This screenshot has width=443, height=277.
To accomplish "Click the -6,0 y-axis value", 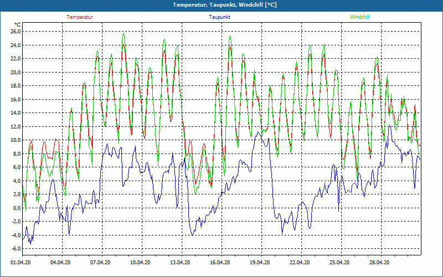I will pos(16,248).
